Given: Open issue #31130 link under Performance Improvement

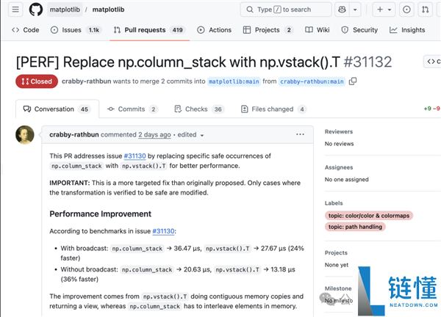Looking at the screenshot, I should point(163,231).
